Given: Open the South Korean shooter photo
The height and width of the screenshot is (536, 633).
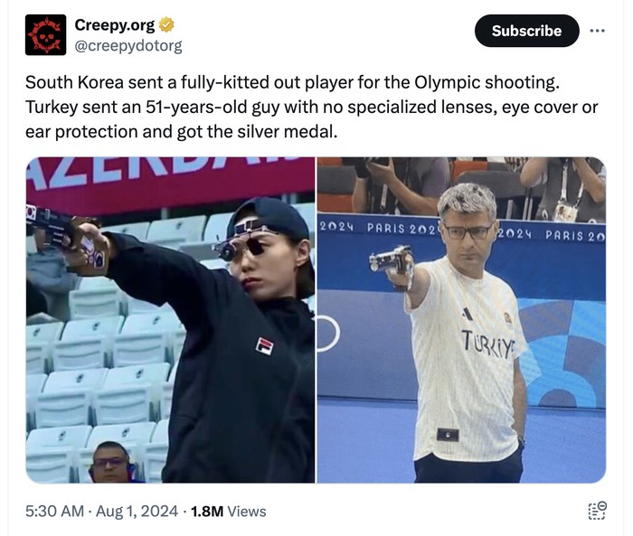Looking at the screenshot, I should (x=170, y=320).
